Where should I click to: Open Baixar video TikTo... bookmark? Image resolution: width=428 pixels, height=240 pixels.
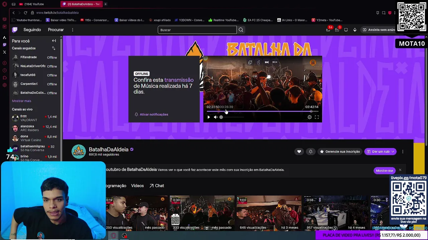coord(61,20)
